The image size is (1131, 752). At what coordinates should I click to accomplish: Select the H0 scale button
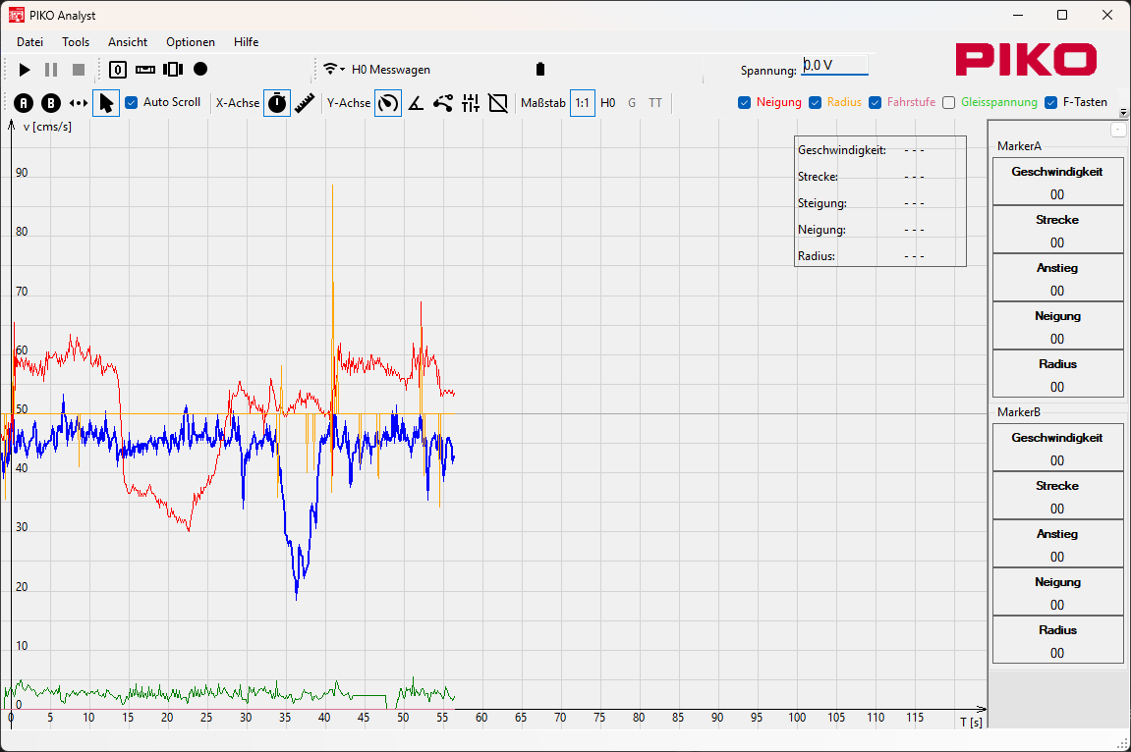[x=608, y=103]
